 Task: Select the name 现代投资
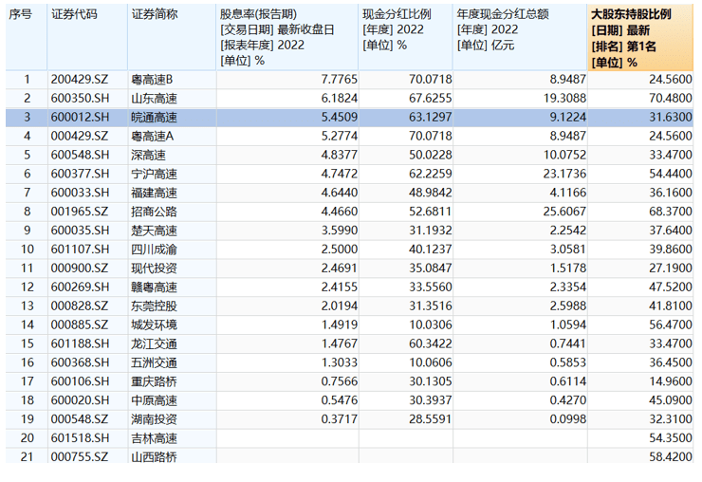pyautogui.click(x=155, y=269)
